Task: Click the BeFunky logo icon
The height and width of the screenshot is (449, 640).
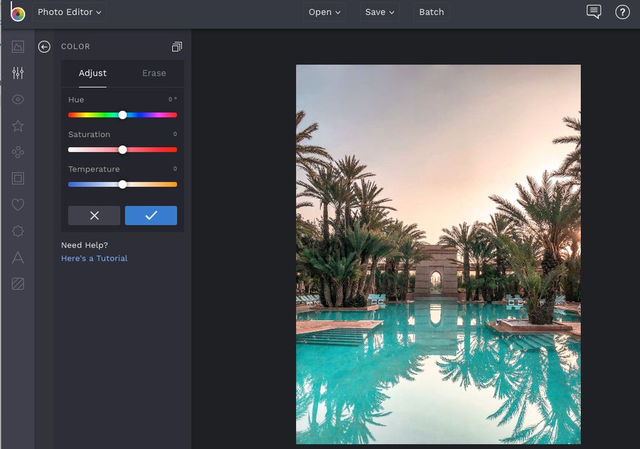Action: [x=18, y=12]
